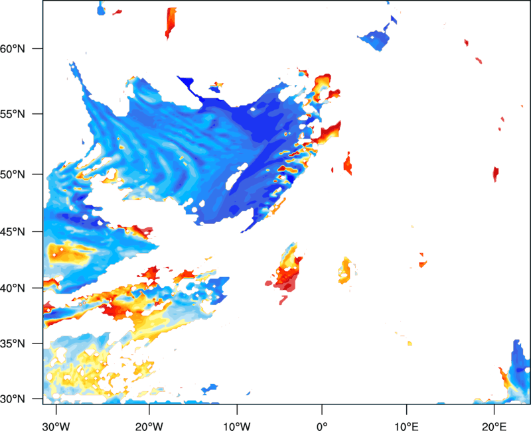
Task: Click the 20°E longitude label
Action: 494,426
